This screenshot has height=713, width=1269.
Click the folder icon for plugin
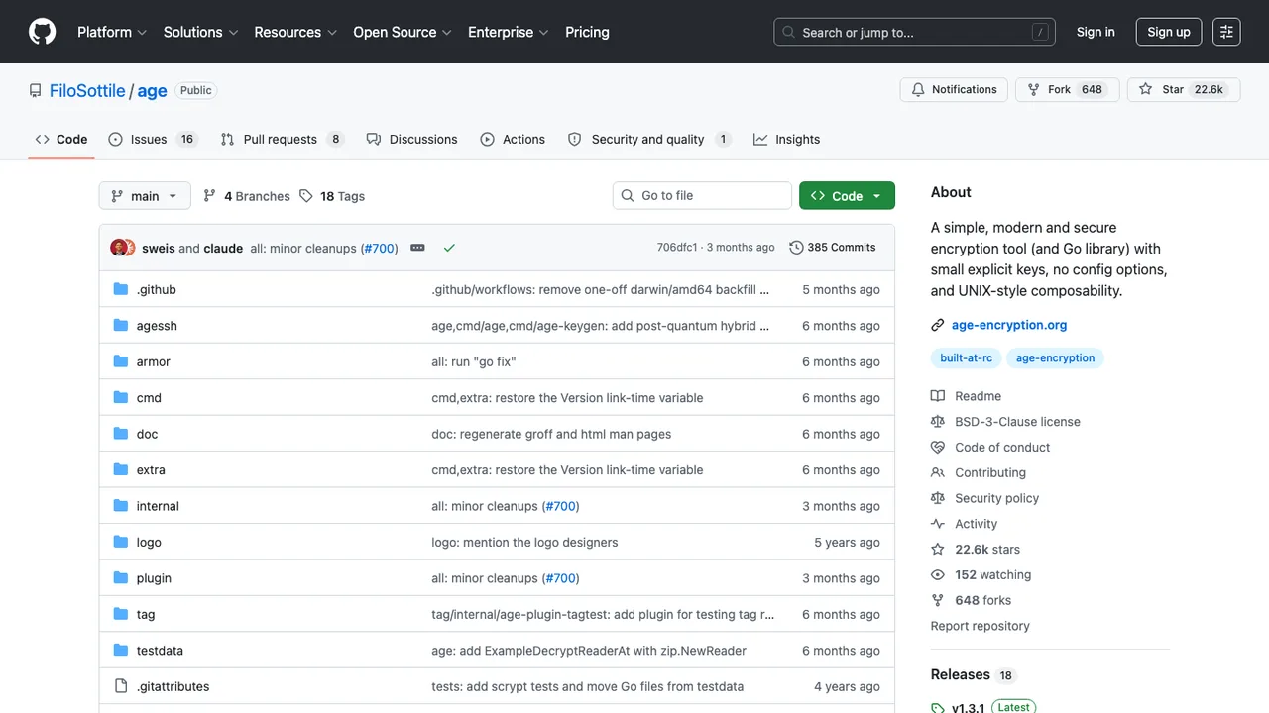(121, 578)
